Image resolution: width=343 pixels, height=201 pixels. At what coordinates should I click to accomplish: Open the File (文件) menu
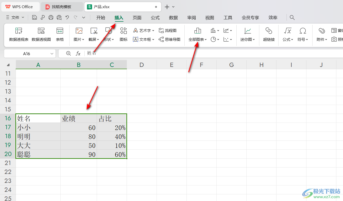coord(15,17)
